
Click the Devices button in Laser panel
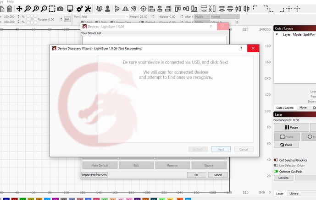[283, 178]
